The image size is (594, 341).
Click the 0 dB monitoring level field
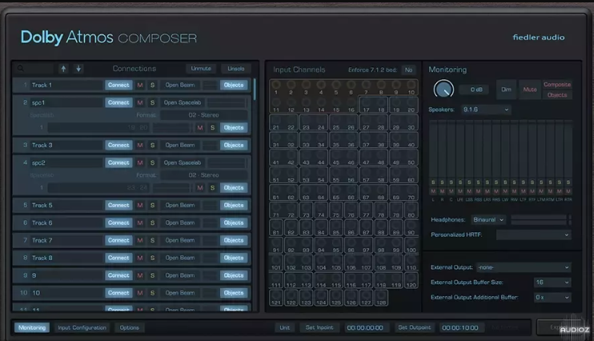coord(476,90)
